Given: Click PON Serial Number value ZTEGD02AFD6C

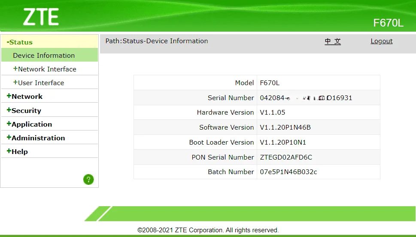Looking at the screenshot, I should 286,157.
